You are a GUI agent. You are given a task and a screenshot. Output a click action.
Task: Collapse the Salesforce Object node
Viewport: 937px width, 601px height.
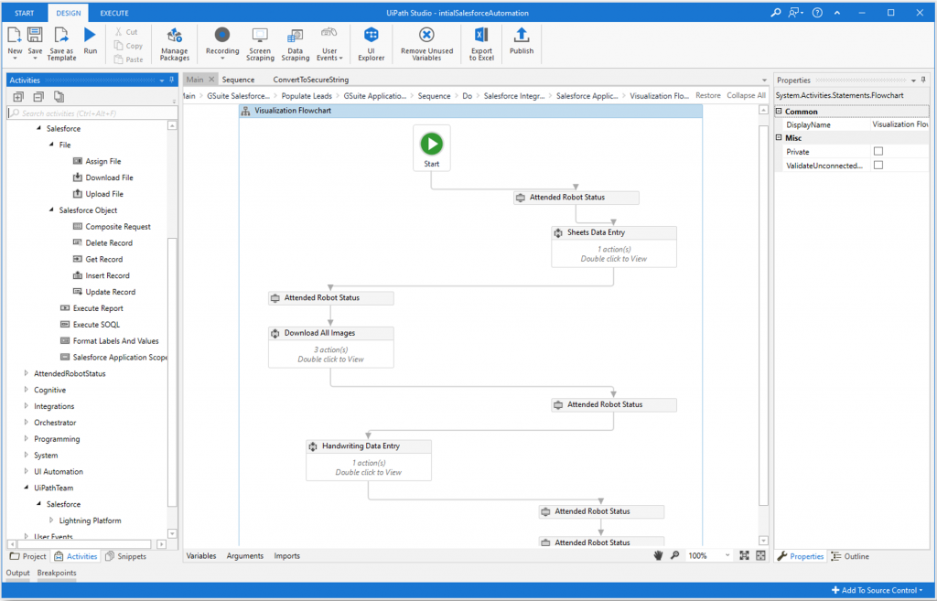pos(51,209)
